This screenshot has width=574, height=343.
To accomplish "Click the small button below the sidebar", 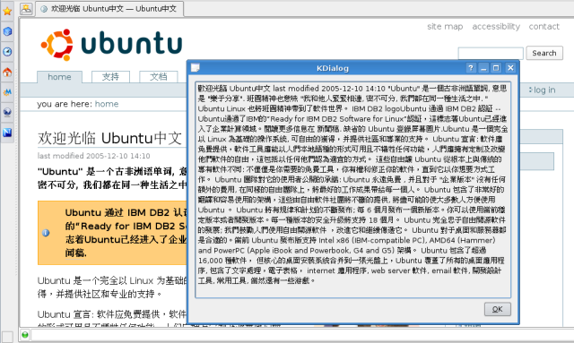I will coord(7,337).
